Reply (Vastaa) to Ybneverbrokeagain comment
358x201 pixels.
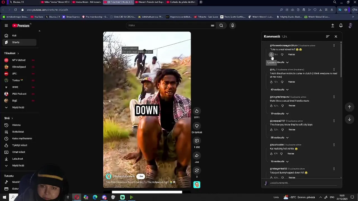(291, 54)
